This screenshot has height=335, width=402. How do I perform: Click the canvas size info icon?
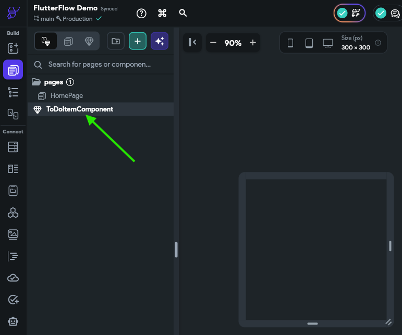(378, 43)
